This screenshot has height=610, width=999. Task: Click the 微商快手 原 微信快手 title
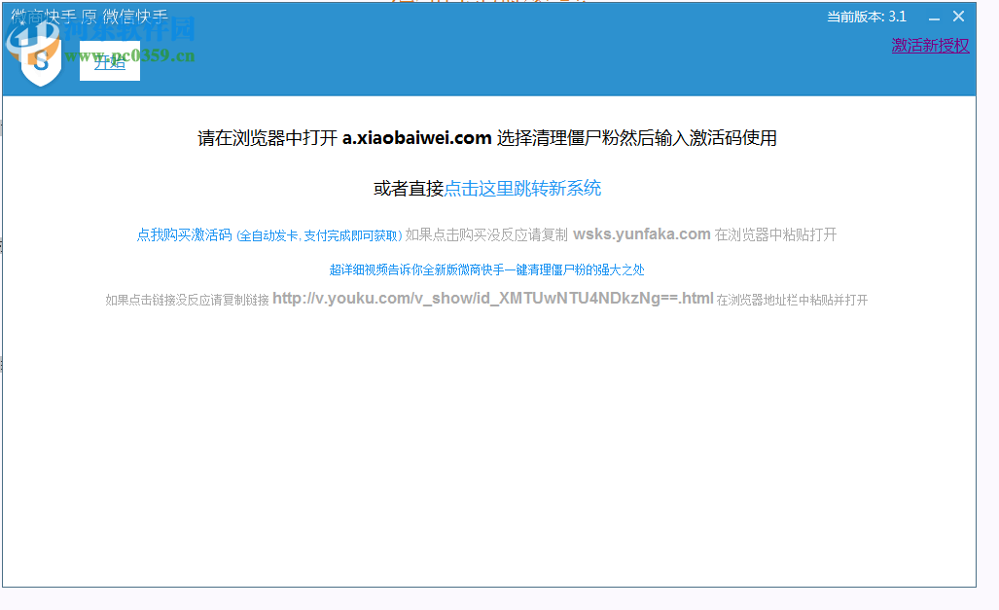89,17
